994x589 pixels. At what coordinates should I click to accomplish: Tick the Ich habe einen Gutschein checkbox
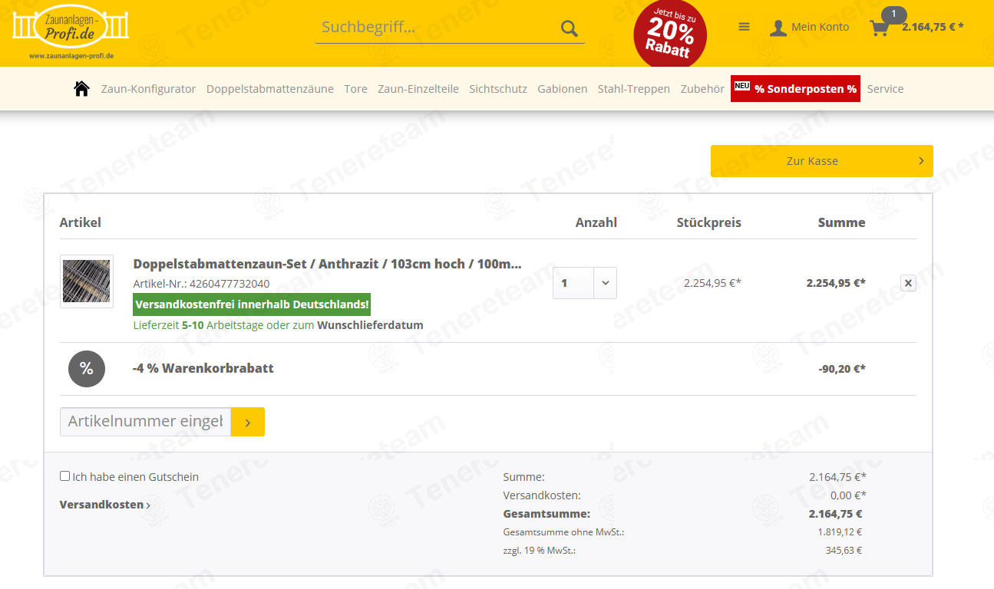coord(64,476)
